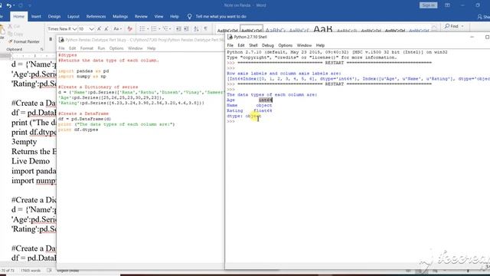
Task: Click the Undo arrow in Word title bar
Action: pos(8,5)
